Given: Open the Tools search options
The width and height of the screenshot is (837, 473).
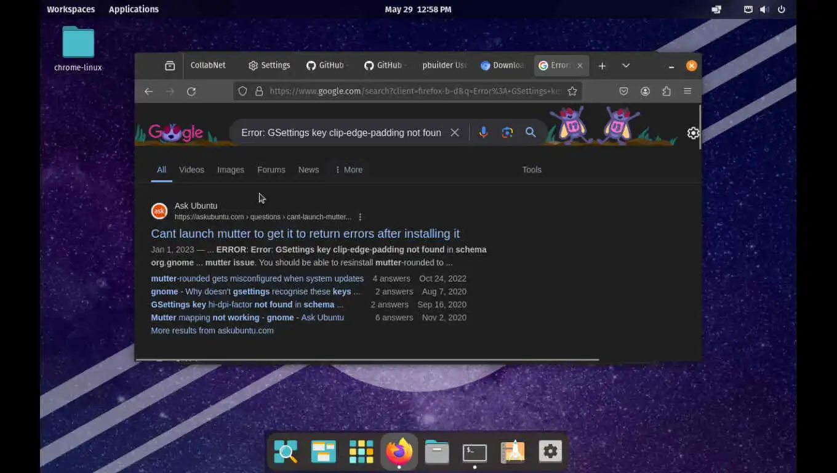Looking at the screenshot, I should click(x=532, y=169).
